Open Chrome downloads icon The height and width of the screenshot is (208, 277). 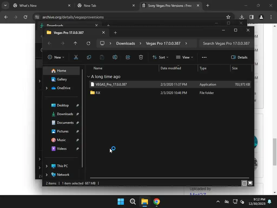click(242, 17)
